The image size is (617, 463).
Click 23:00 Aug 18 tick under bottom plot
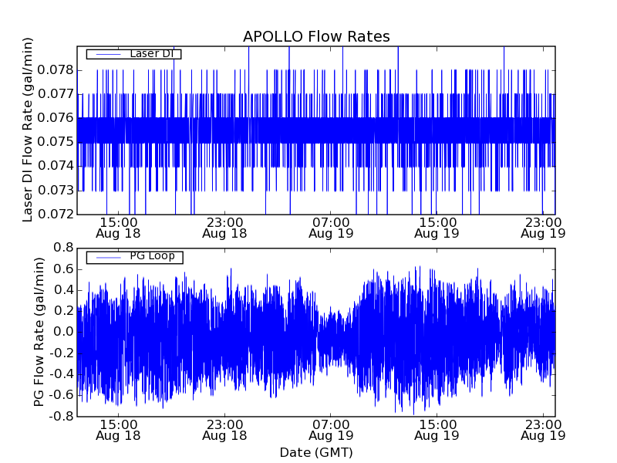(224, 430)
